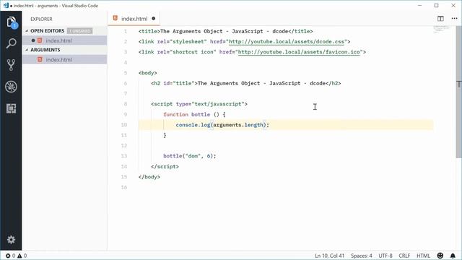Image resolution: width=462 pixels, height=260 pixels.
Task: Click the <title> line text
Action: [226, 31]
